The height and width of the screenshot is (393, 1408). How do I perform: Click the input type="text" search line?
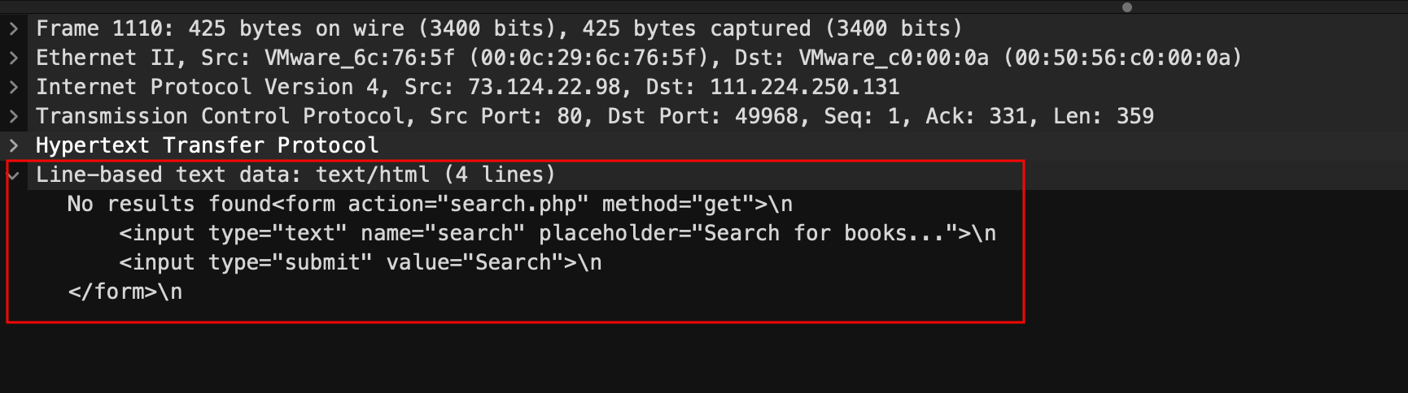click(557, 233)
